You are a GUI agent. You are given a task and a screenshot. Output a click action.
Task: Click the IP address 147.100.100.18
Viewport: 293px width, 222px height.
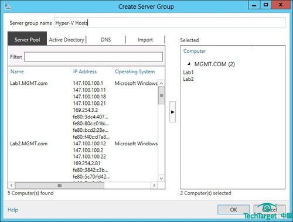point(89,97)
